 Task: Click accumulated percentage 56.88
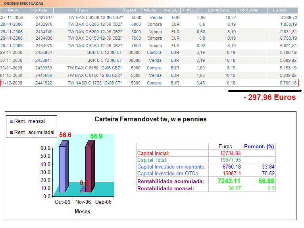(266, 181)
